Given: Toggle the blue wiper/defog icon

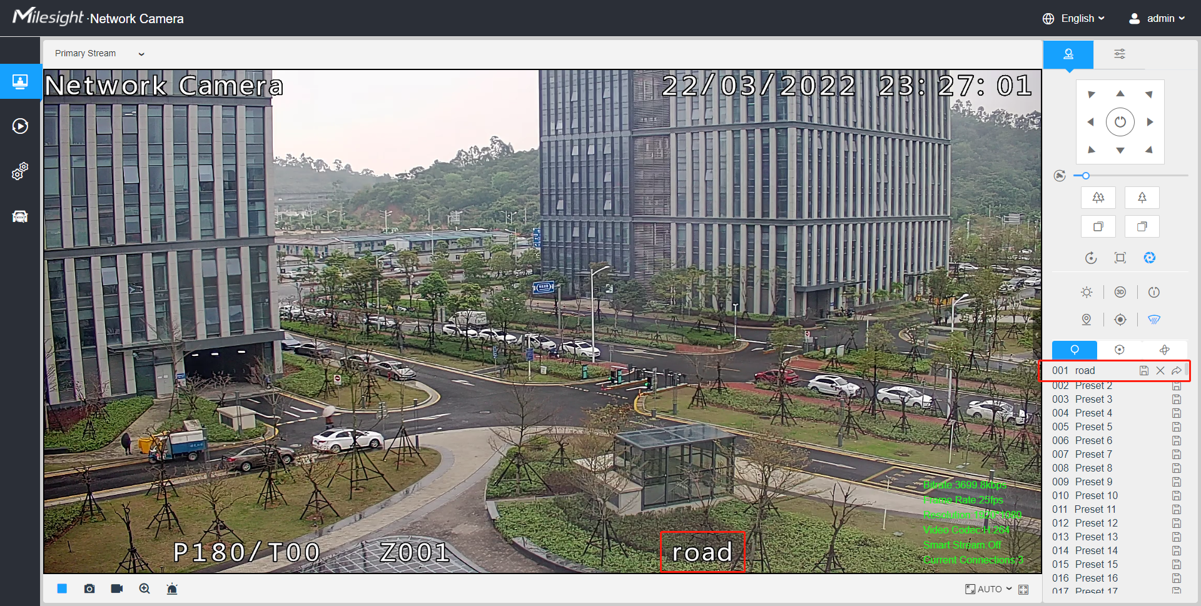Looking at the screenshot, I should [x=1154, y=320].
